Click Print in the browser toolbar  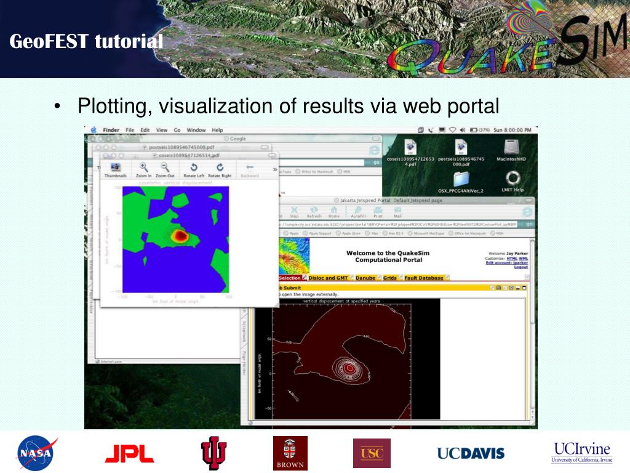click(x=378, y=212)
